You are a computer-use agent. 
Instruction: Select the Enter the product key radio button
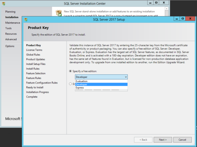[70, 84]
